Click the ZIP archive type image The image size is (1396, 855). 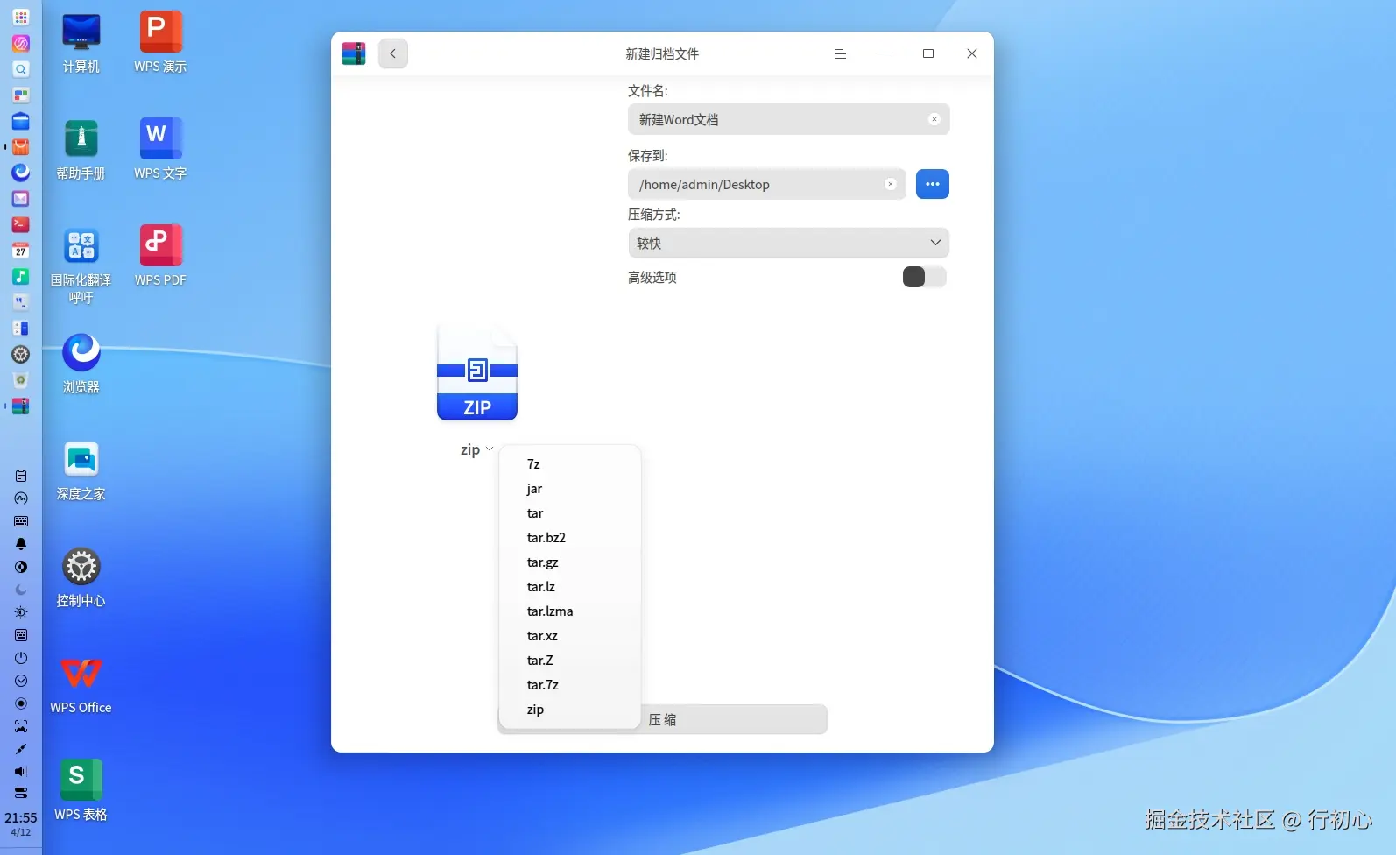pyautogui.click(x=477, y=373)
